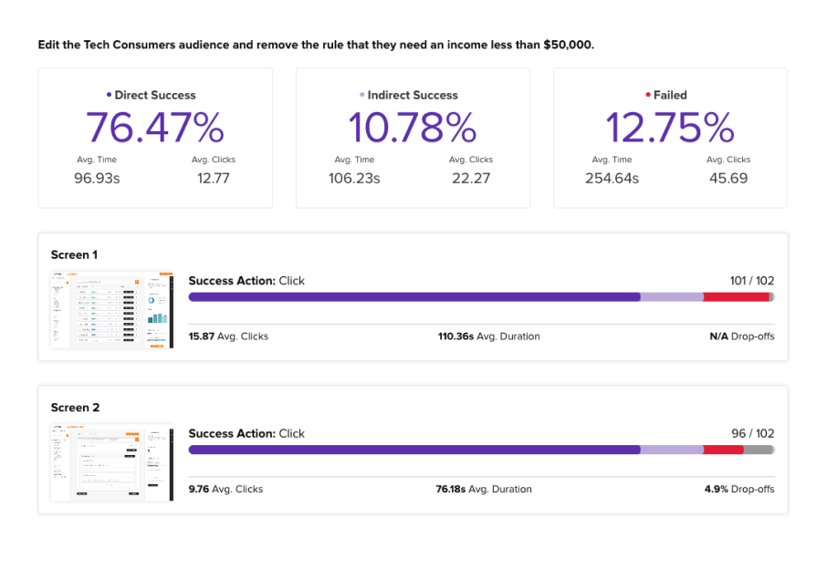Click Screen 1 red failed bar segment
827x569 pixels.
click(x=737, y=297)
